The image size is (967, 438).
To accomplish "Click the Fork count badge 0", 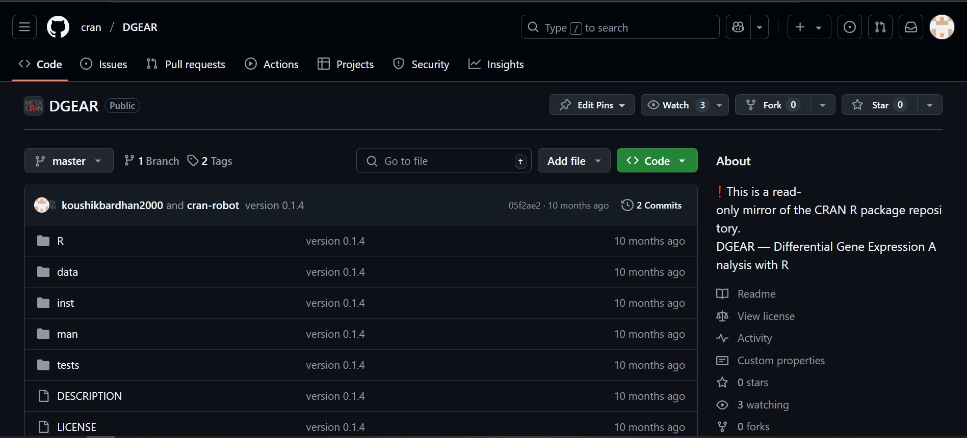I will pos(793,105).
